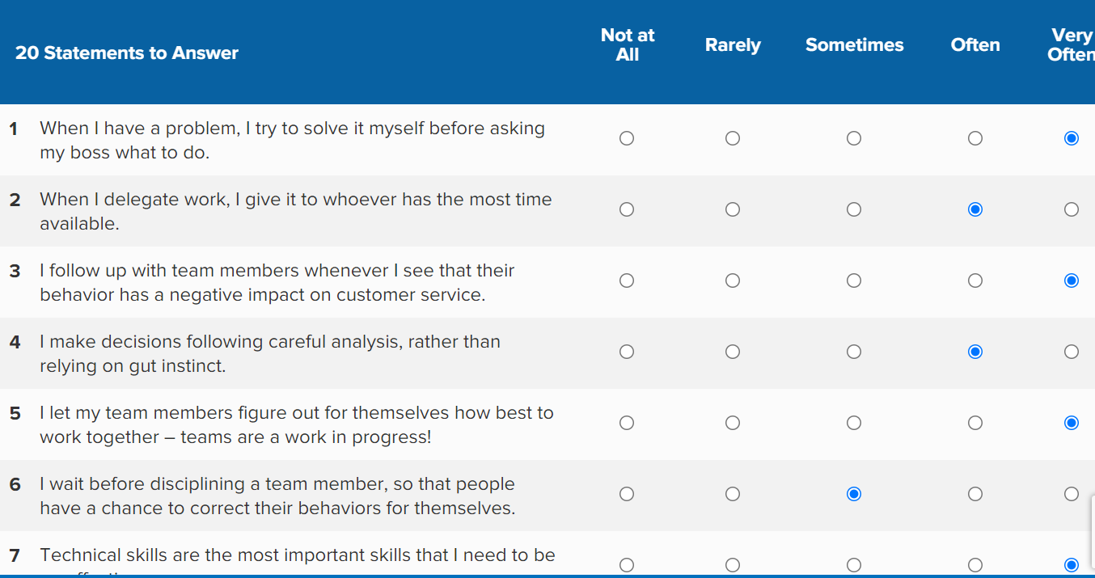1095x578 pixels.
Task: Choose 'Sometimes' for statement 3
Action: [x=854, y=281]
